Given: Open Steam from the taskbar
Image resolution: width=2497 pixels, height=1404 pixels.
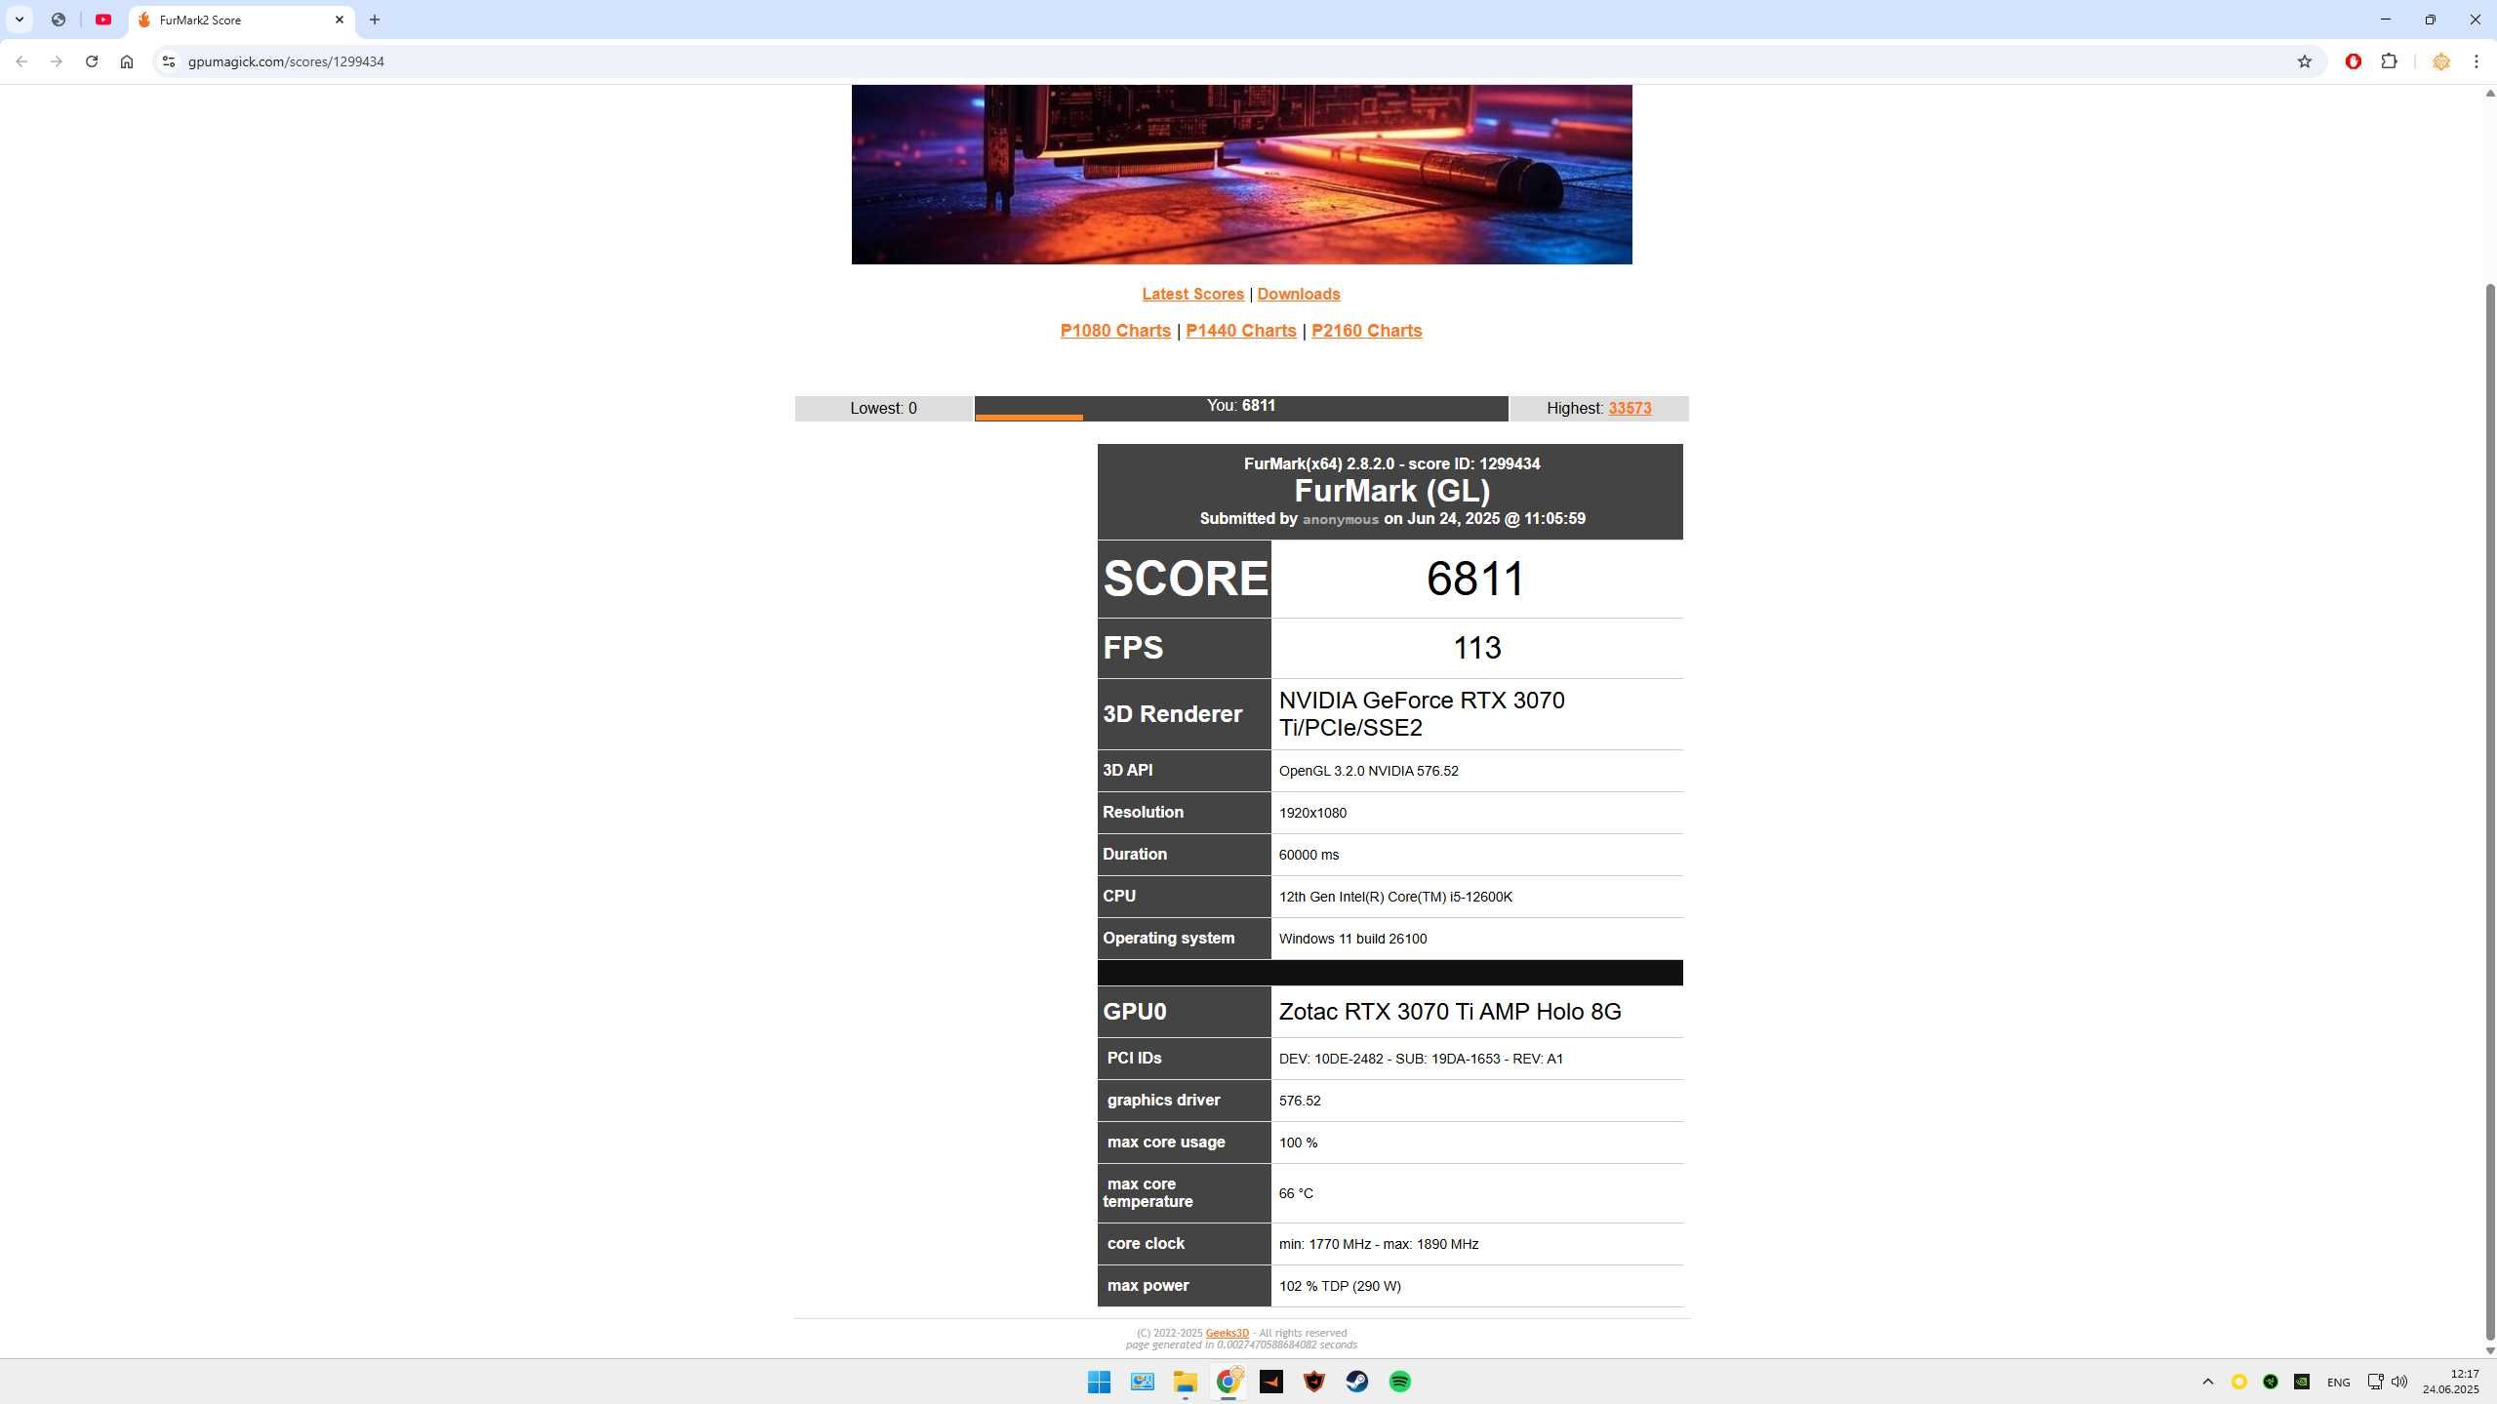Looking at the screenshot, I should 1356,1382.
